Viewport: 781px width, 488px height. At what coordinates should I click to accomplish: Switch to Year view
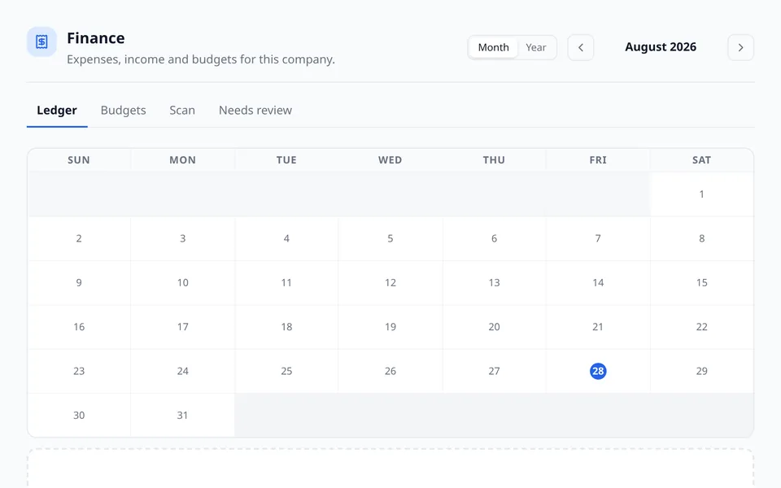click(536, 47)
